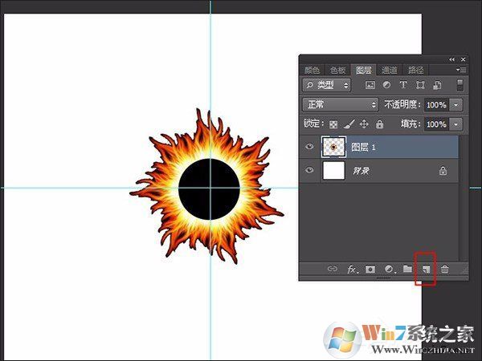Expand the 不透明度 opacity dropdown arrow
This screenshot has width=482, height=361.
(456, 105)
